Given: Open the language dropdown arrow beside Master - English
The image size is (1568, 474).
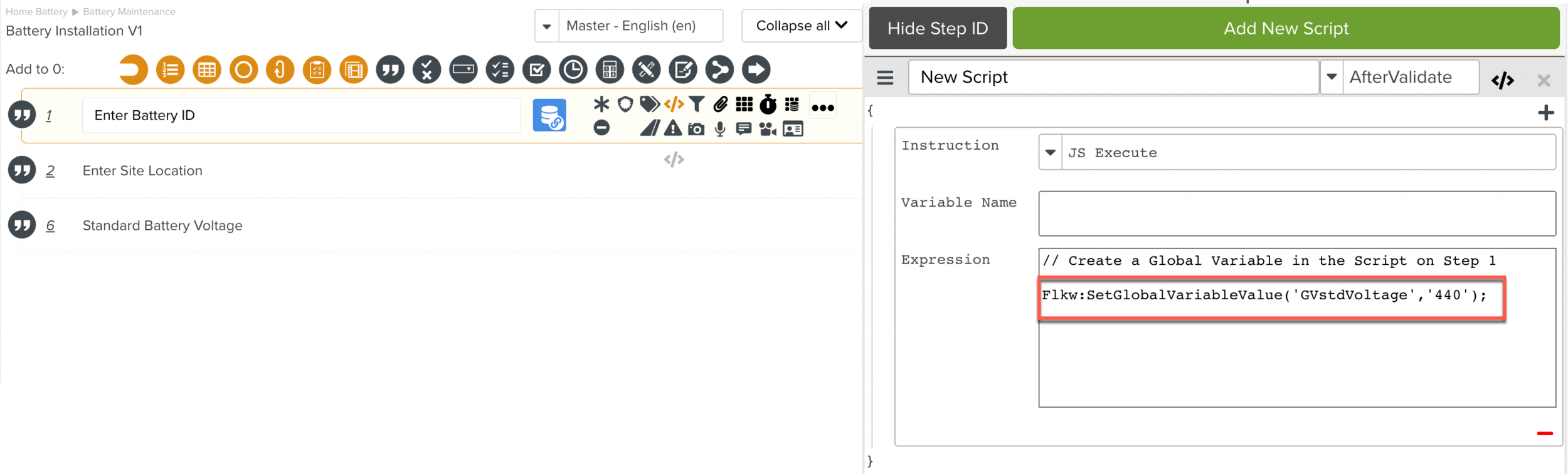Looking at the screenshot, I should click(547, 26).
